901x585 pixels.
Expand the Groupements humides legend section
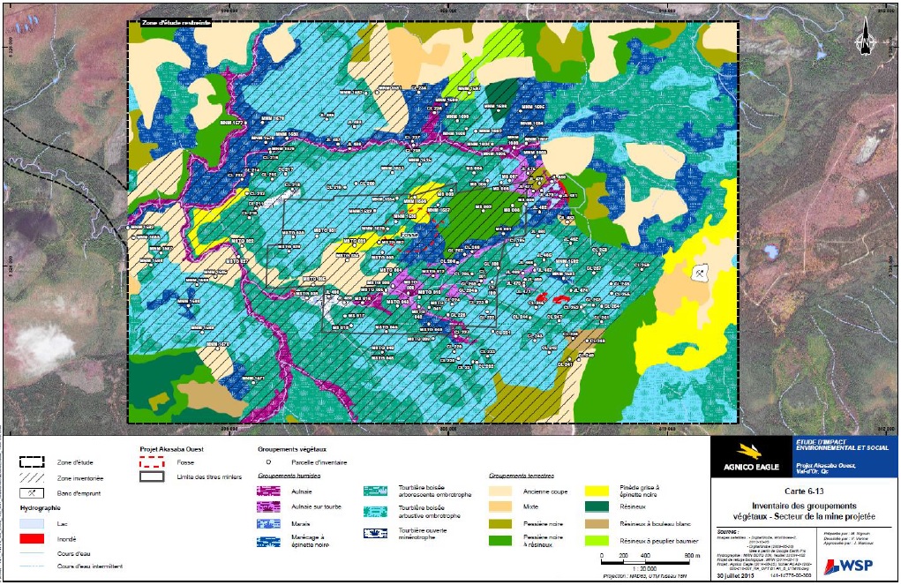[289, 476]
